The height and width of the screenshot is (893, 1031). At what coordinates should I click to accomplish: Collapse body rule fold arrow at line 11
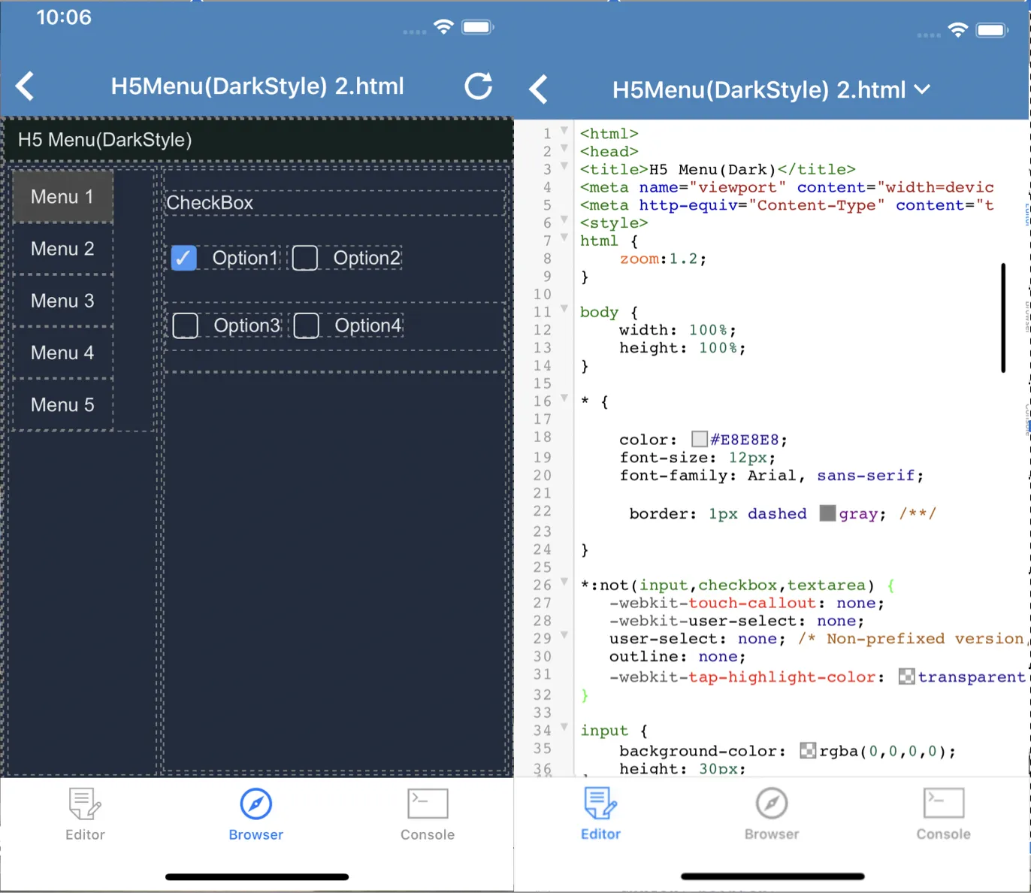click(564, 310)
